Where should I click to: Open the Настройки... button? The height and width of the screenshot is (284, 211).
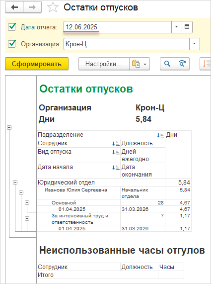click(x=104, y=64)
